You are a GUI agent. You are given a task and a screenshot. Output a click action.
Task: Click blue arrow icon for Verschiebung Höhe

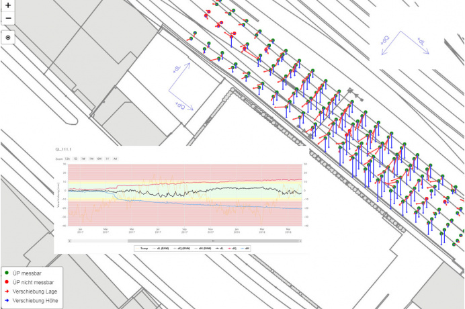[x=7, y=302]
